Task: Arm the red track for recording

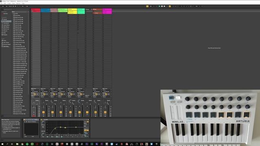Action: 34,116
